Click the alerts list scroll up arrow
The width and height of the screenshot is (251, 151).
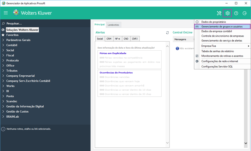pos(167,46)
